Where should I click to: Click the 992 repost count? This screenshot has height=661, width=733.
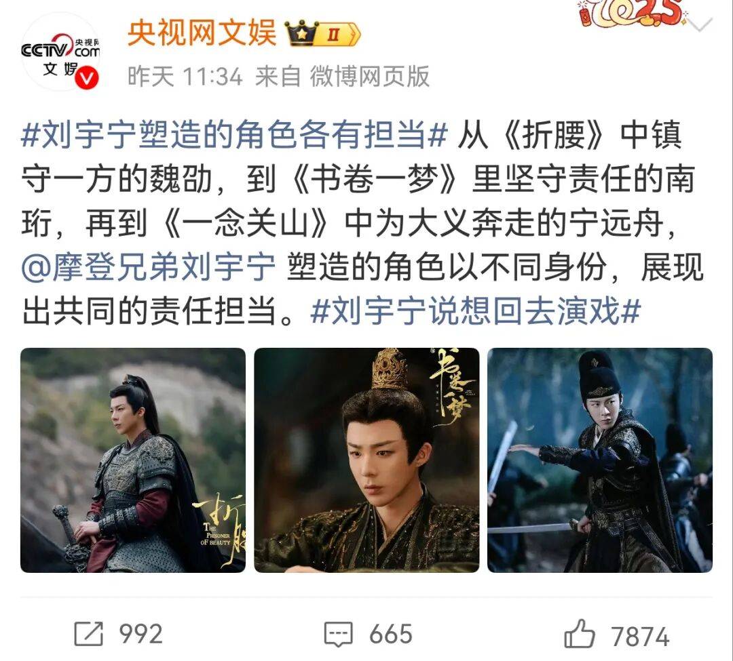(x=140, y=635)
